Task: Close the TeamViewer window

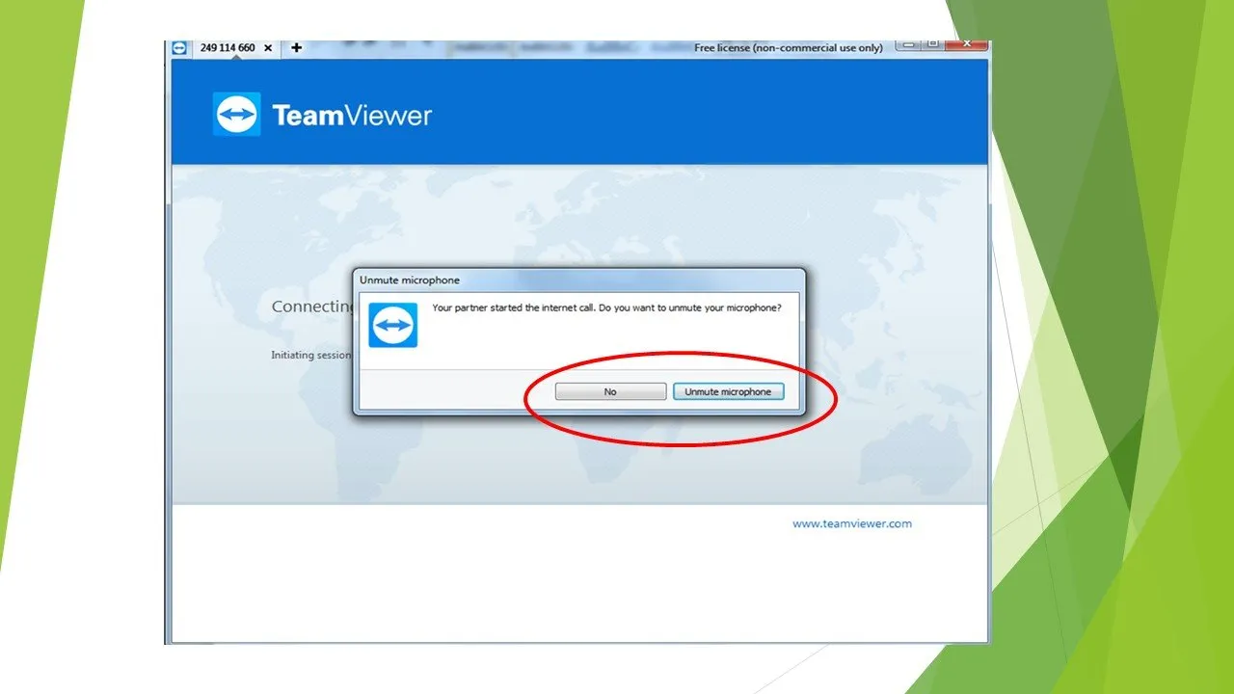Action: click(965, 44)
